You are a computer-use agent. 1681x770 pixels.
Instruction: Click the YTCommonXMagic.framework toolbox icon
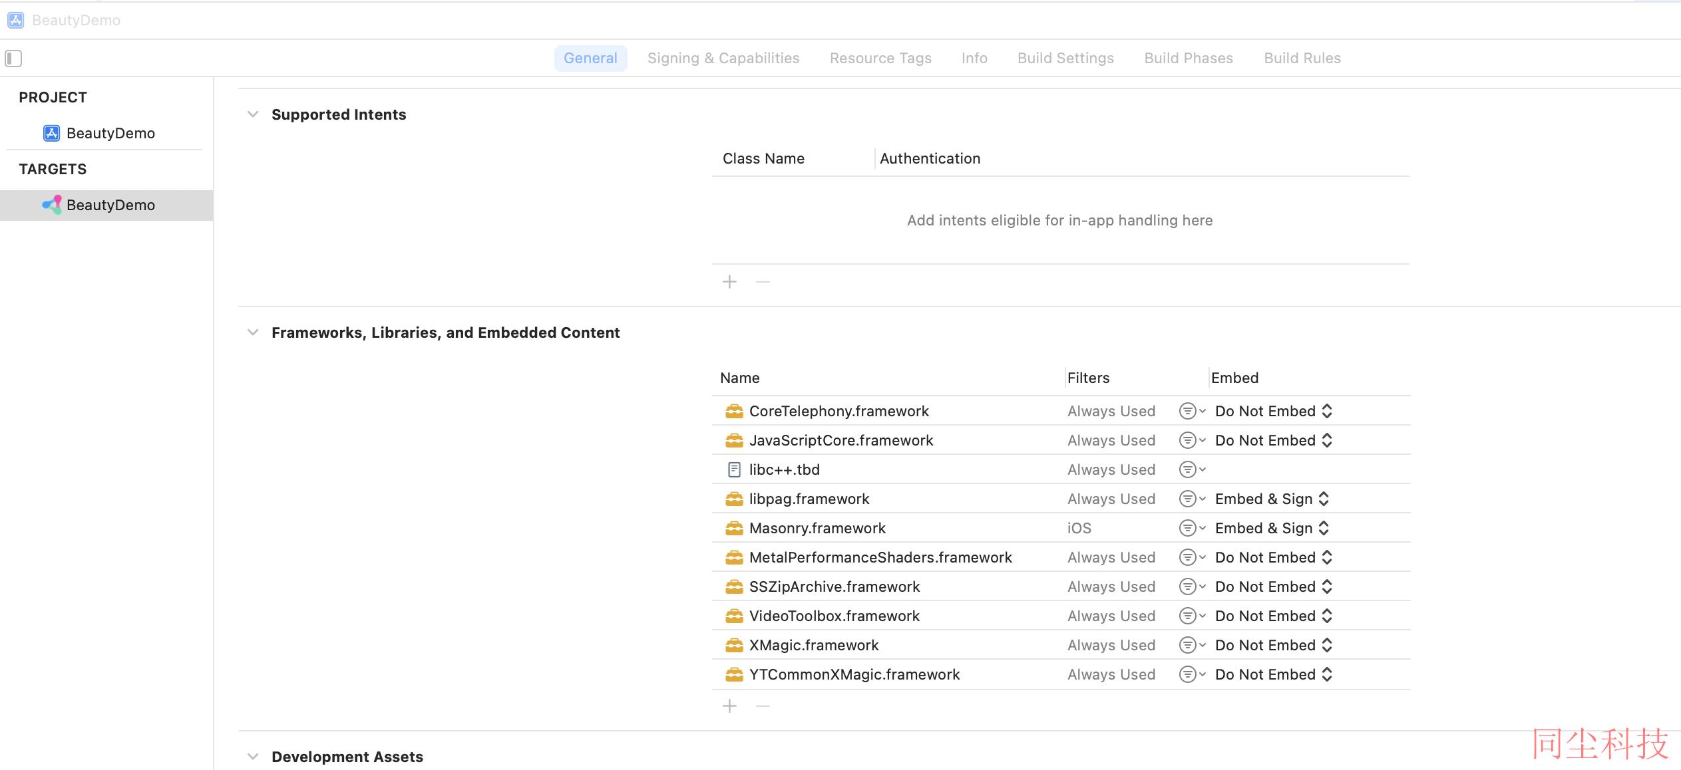[734, 674]
